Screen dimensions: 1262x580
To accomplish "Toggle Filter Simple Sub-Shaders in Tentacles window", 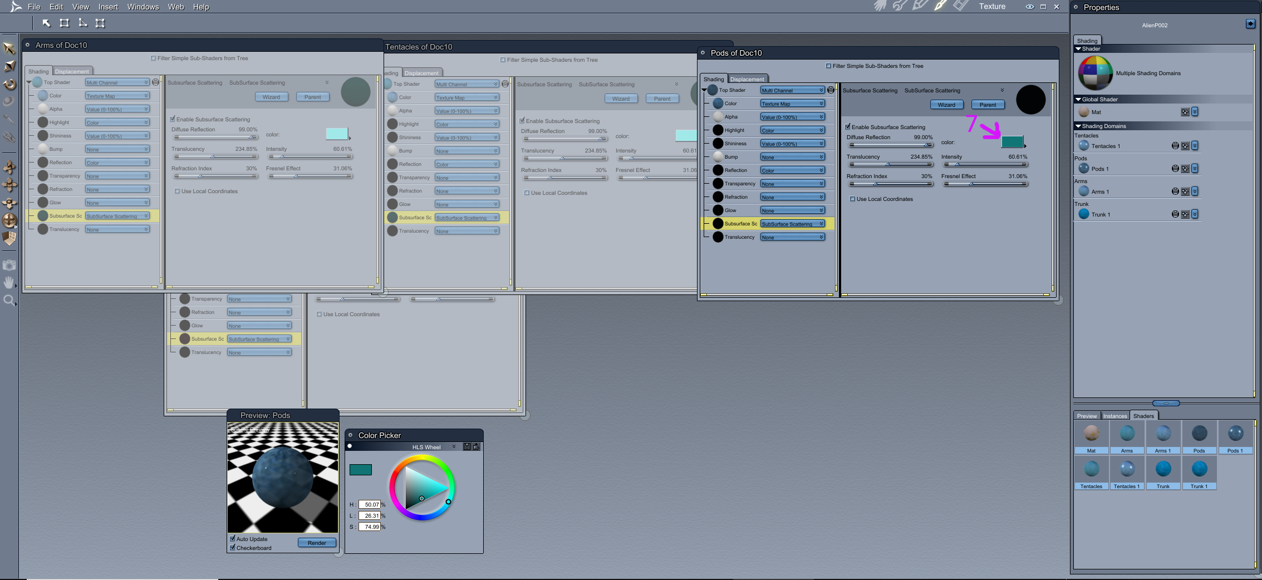I will click(x=503, y=60).
